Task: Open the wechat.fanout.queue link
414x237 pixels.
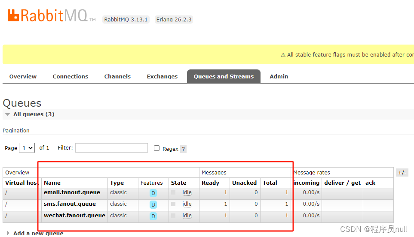Action: (x=74, y=216)
